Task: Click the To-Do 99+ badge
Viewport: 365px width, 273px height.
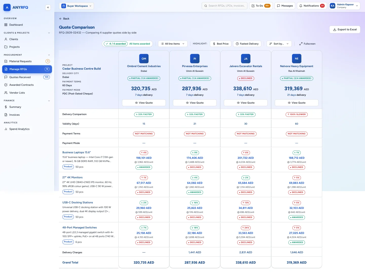Action: point(267,6)
